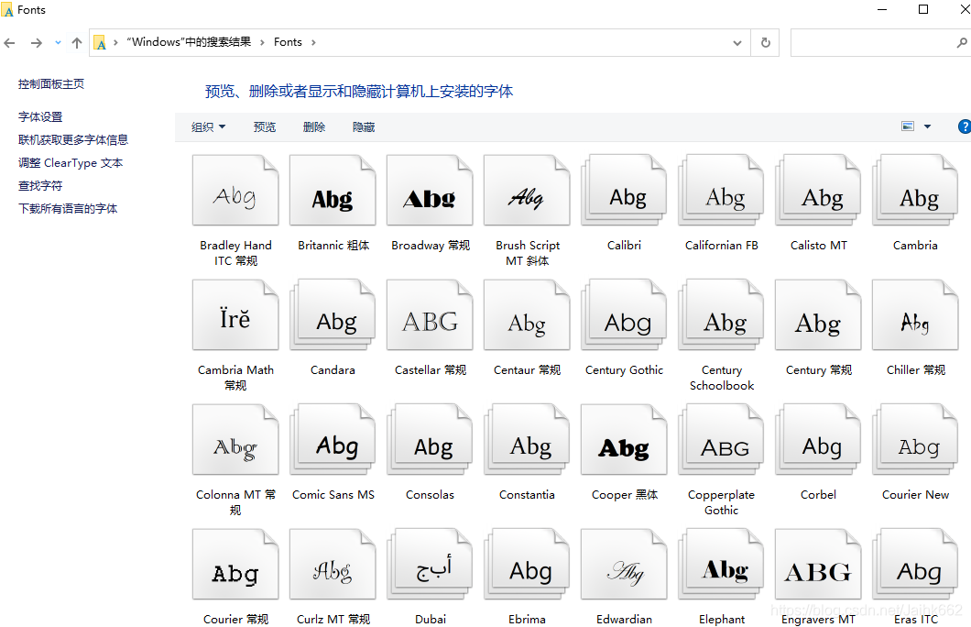Select the Calisto MT font icon
971x627 pixels.
[x=819, y=191]
